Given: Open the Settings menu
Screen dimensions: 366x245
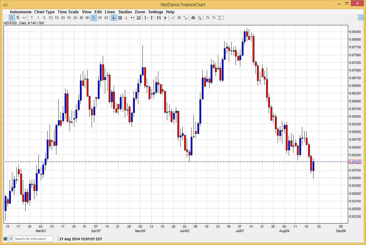Looking at the screenshot, I should [156, 12].
